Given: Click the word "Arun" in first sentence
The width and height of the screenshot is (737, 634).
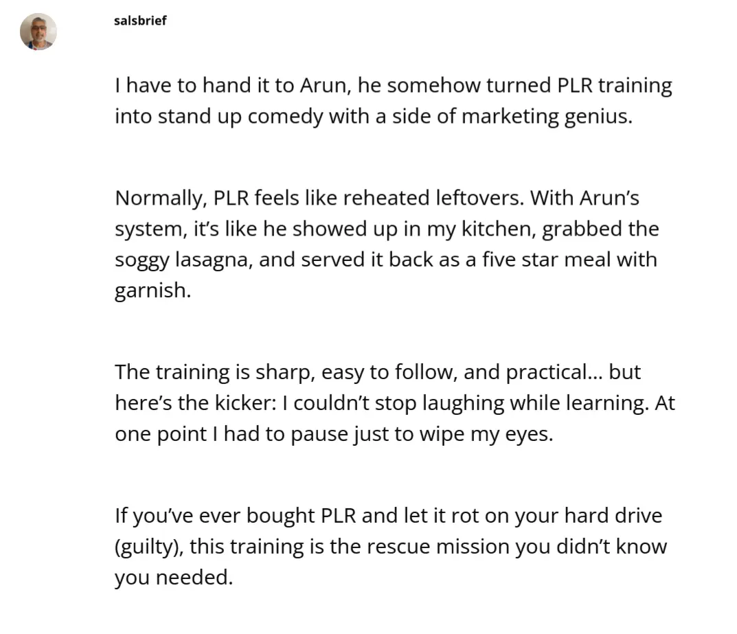Looking at the screenshot, I should coord(321,86).
